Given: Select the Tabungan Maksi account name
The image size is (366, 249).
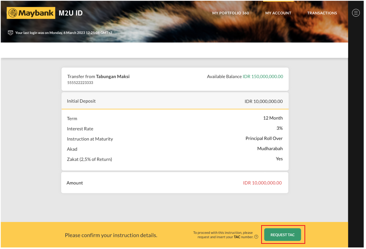Looking at the screenshot, I should 113,77.
